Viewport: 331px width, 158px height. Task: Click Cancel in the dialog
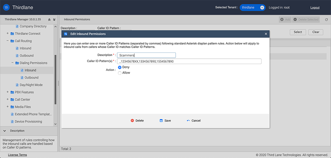pyautogui.click(x=194, y=120)
